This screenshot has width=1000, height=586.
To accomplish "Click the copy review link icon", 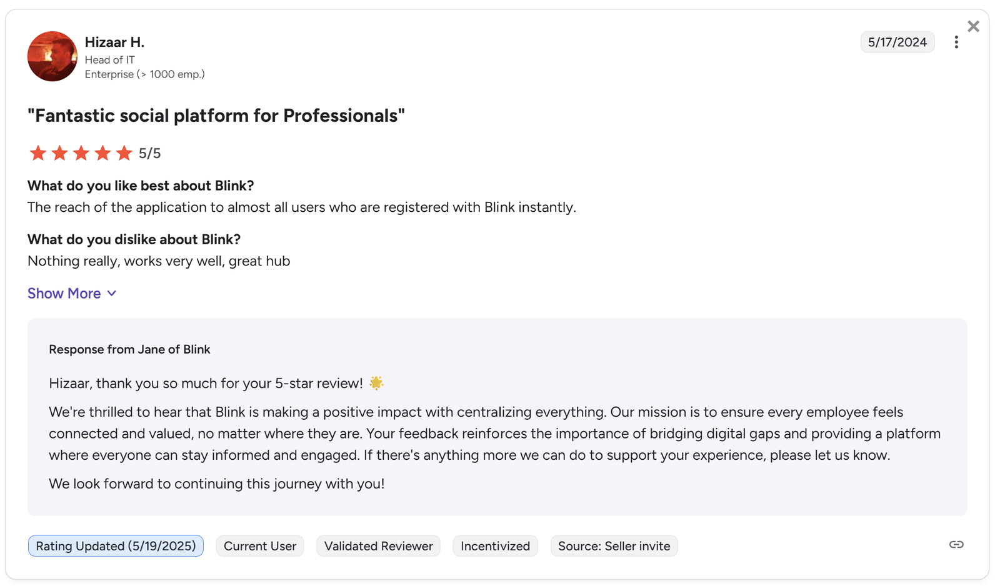I will (956, 545).
